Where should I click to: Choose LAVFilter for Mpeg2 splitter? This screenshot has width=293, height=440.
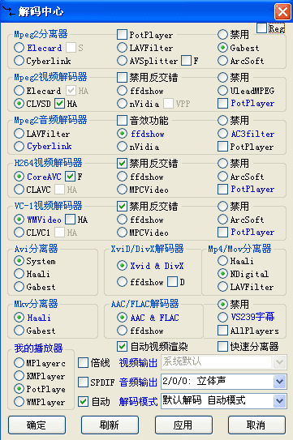(122, 48)
